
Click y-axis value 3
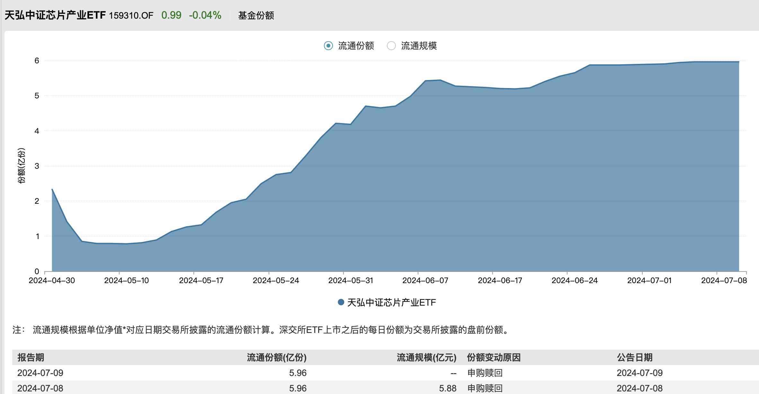coord(37,166)
